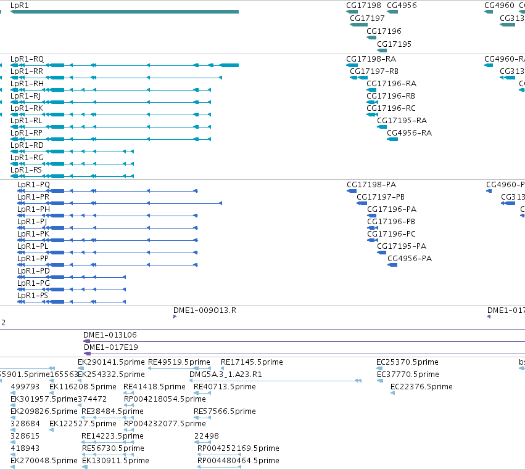Select transcript LpR1-RK
The image size is (525, 470).
110,115
